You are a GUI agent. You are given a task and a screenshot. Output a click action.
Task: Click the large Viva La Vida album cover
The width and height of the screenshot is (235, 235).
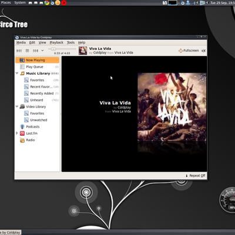172,107
